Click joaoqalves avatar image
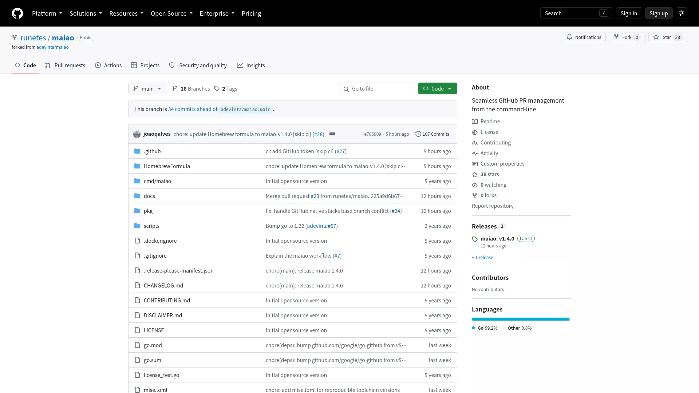 (x=137, y=134)
